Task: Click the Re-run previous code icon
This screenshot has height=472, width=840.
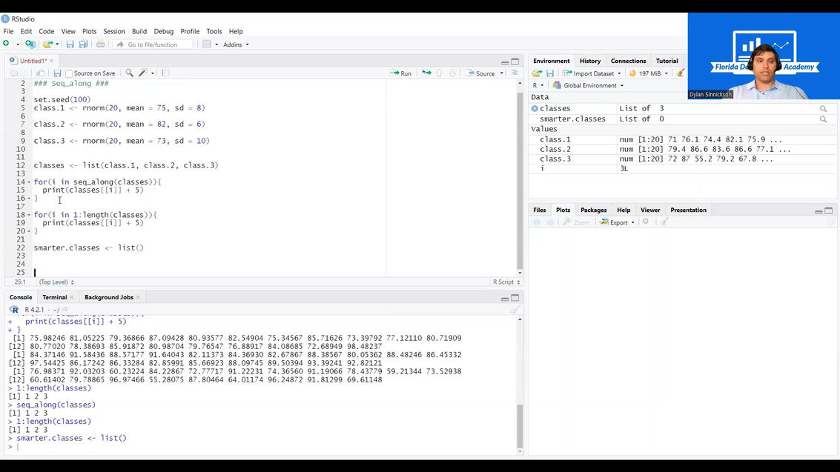Action: click(x=425, y=73)
